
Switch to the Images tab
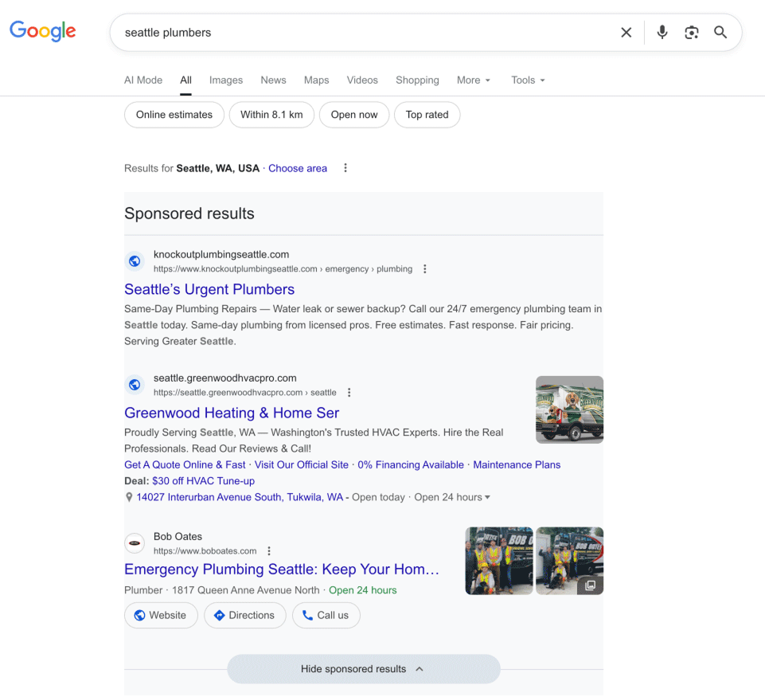(x=226, y=80)
